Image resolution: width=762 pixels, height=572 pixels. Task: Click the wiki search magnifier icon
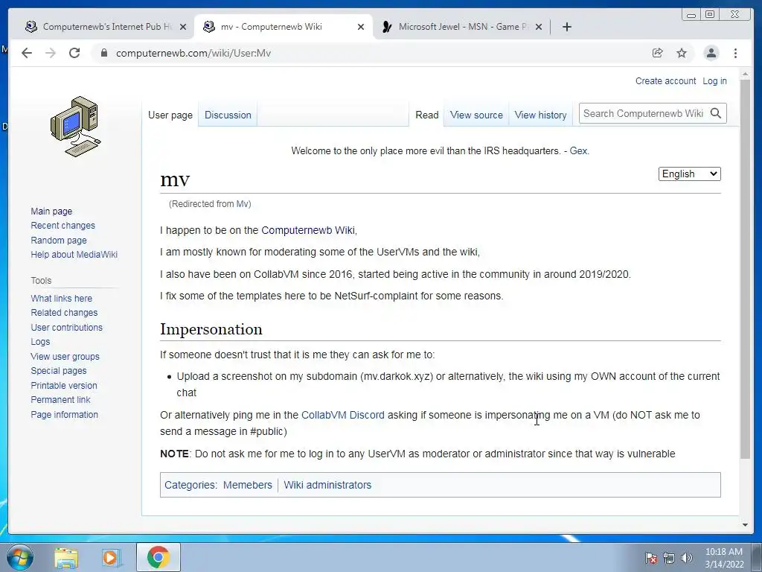point(716,113)
